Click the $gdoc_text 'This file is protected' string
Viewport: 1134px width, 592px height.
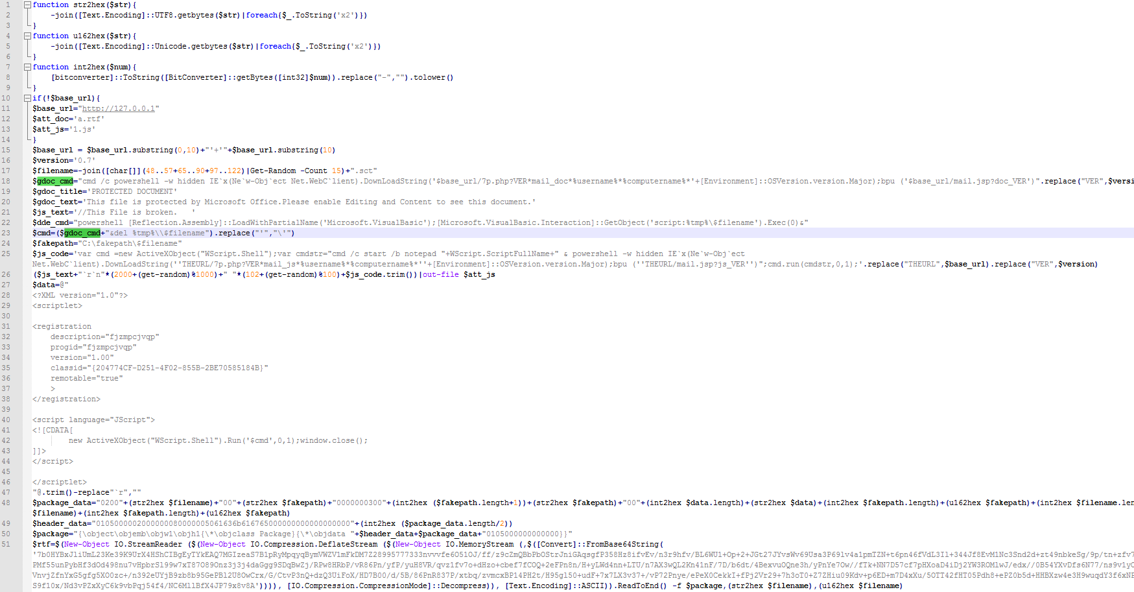click(x=309, y=202)
